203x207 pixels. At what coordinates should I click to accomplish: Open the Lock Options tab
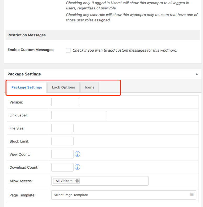(63, 87)
